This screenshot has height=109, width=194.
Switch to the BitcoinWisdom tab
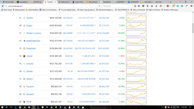pos(92,2)
